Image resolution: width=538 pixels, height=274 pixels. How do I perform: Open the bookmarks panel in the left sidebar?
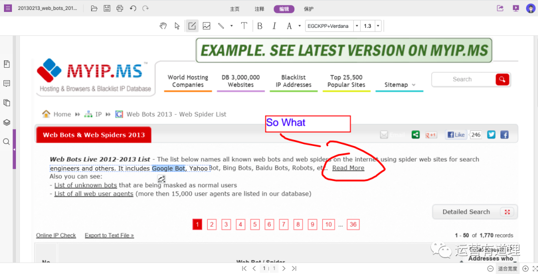(6, 64)
